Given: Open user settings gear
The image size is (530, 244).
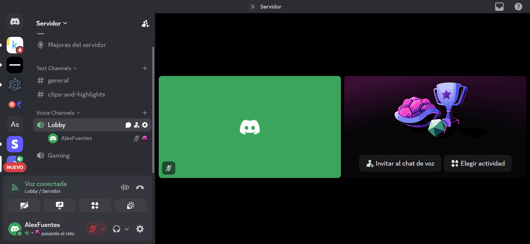Looking at the screenshot, I should click(x=140, y=229).
